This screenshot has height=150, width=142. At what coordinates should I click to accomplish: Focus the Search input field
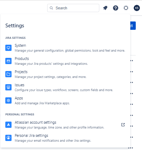coord(73,8)
